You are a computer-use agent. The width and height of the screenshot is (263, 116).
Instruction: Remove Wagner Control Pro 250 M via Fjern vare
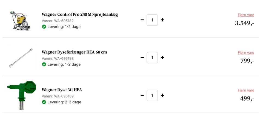[246, 15]
